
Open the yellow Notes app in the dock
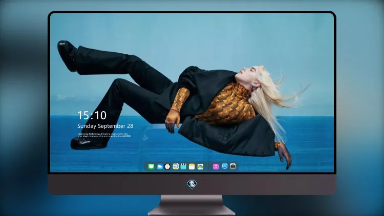tap(192, 166)
